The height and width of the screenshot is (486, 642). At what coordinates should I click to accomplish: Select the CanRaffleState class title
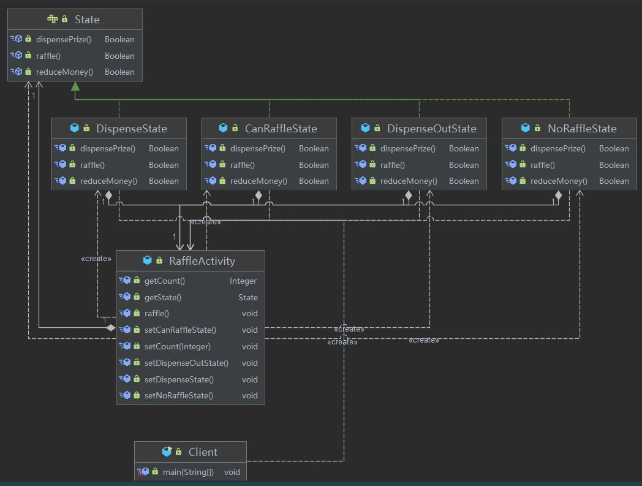pyautogui.click(x=281, y=128)
